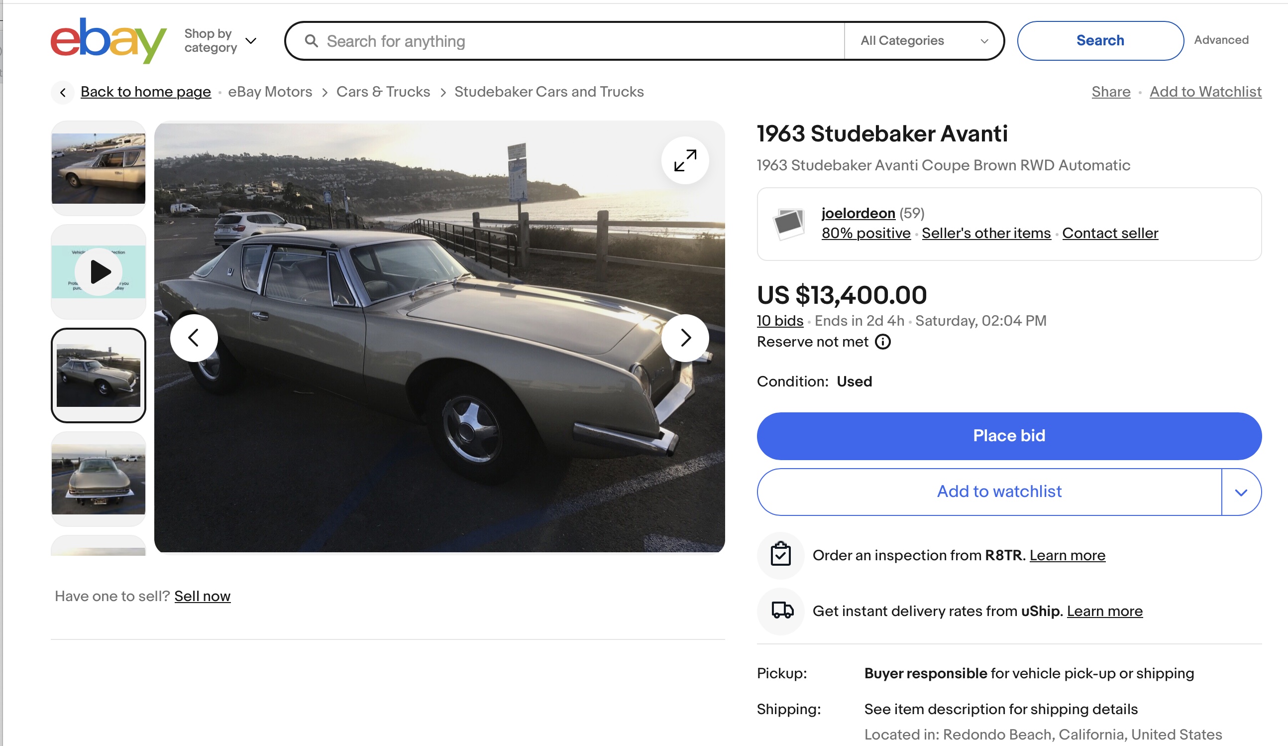Go to the Cars & Trucks breadcrumb
Image resolution: width=1288 pixels, height=746 pixels.
click(383, 92)
